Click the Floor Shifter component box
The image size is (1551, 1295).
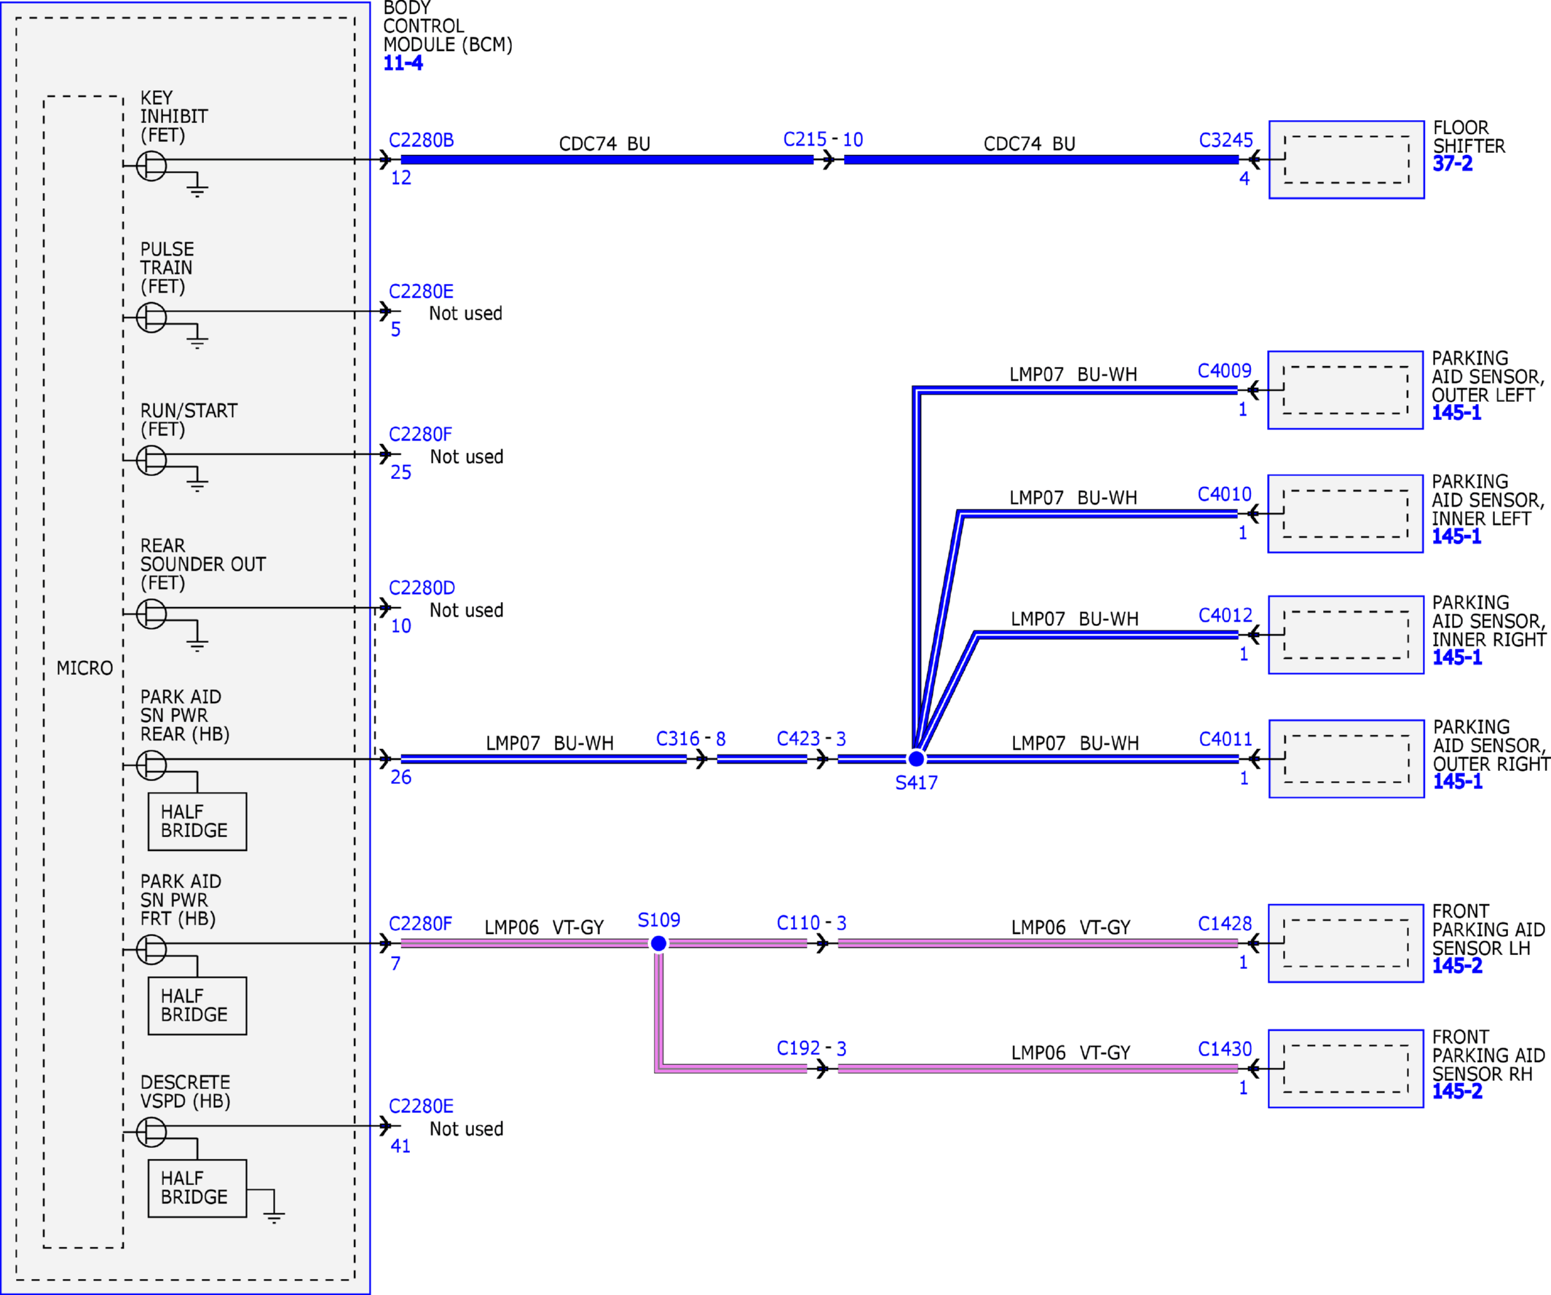tap(1346, 159)
